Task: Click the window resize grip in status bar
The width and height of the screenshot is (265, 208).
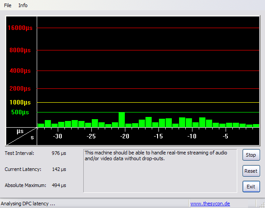Action: pyautogui.click(x=262, y=205)
